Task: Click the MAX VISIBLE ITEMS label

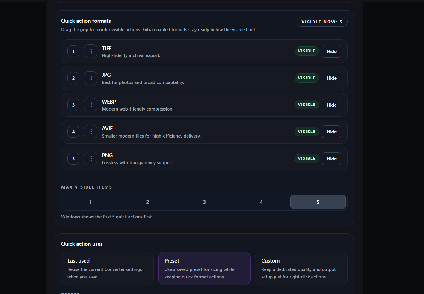Action: click(87, 187)
